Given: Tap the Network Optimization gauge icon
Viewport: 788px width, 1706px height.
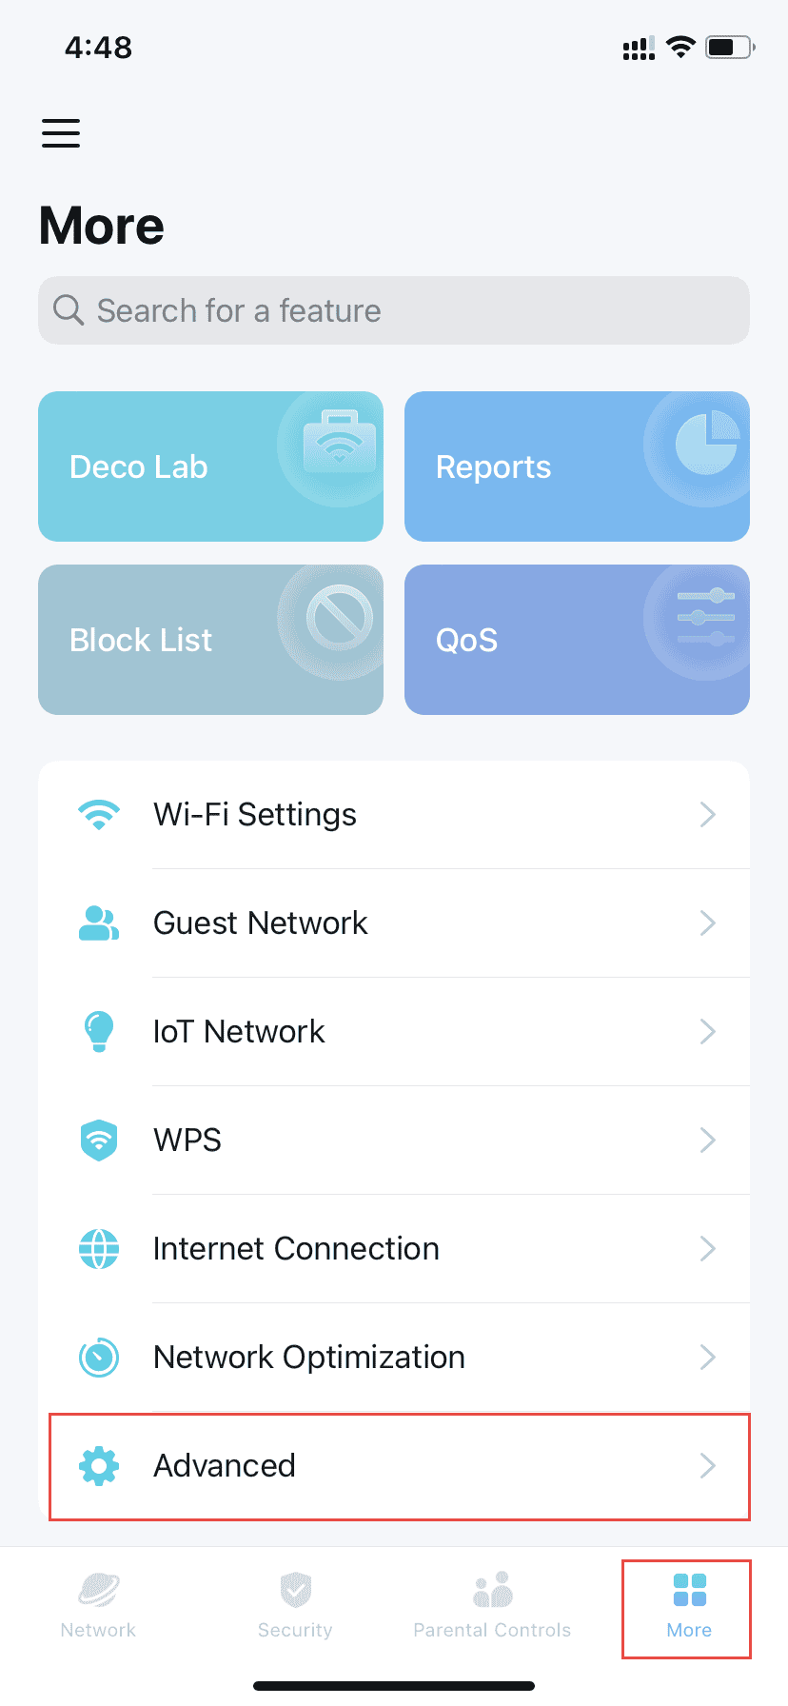Looking at the screenshot, I should (99, 1358).
